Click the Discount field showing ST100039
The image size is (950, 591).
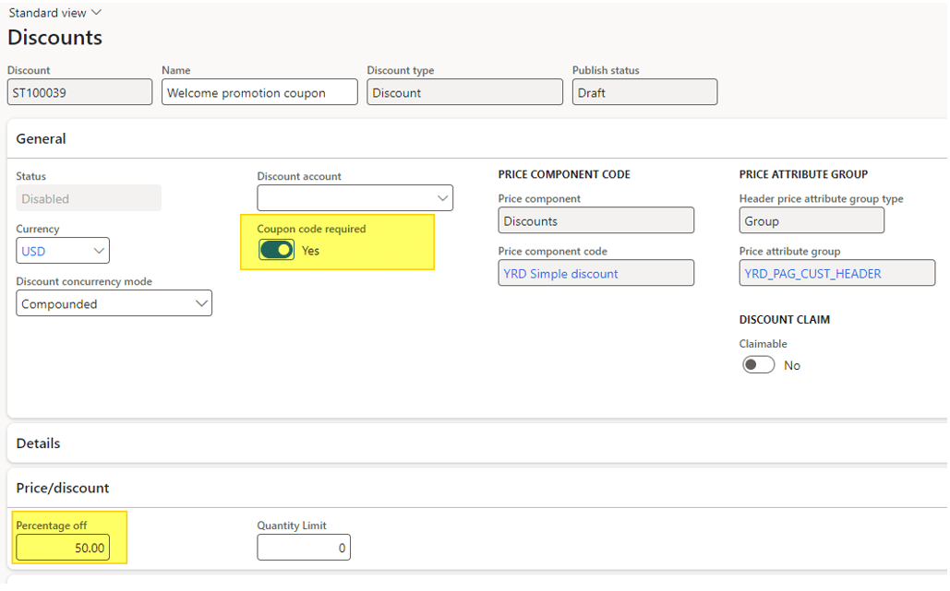tap(79, 91)
